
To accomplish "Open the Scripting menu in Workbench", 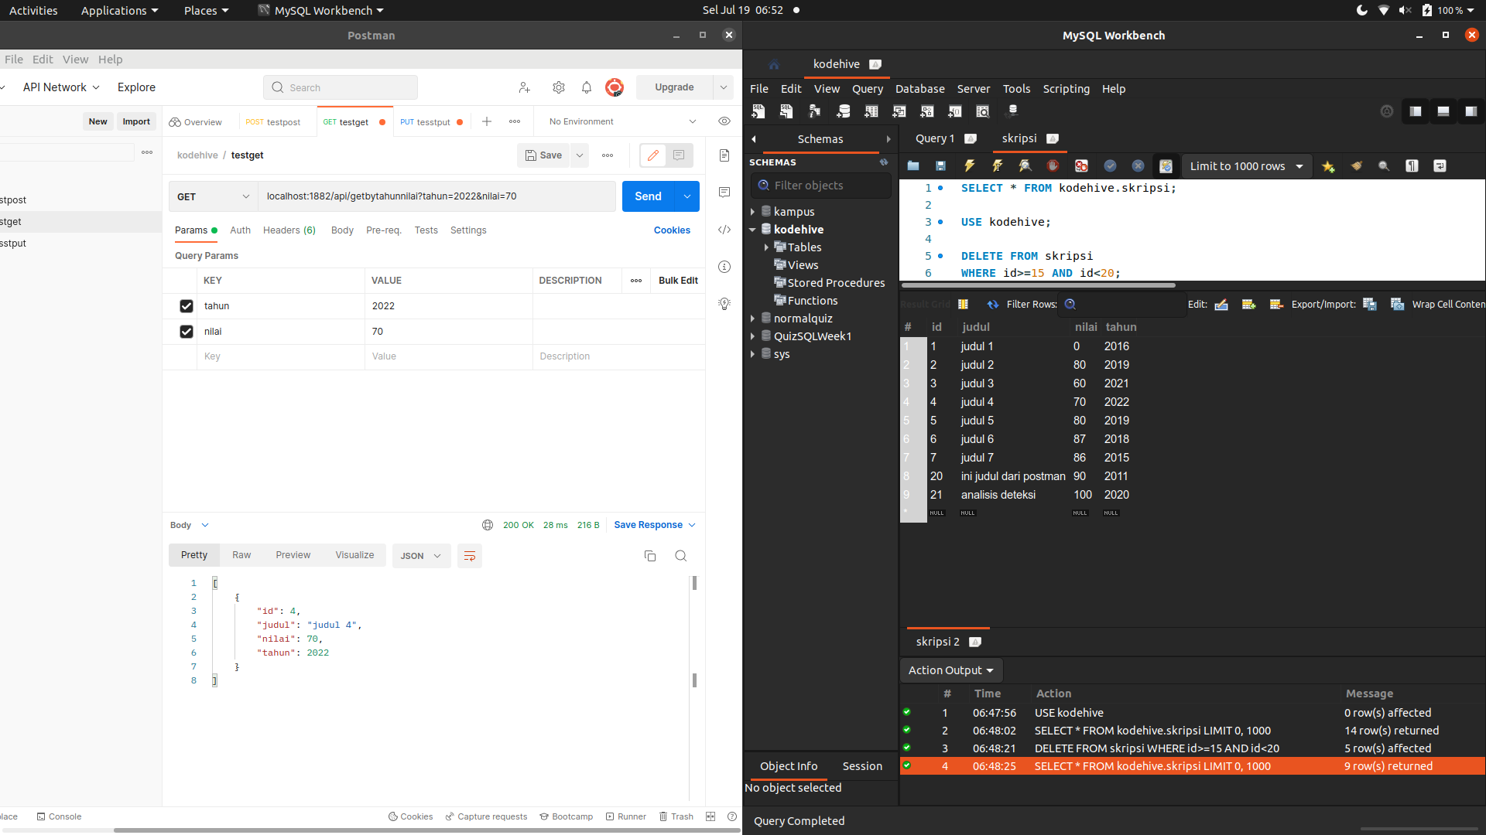I will coord(1066,88).
